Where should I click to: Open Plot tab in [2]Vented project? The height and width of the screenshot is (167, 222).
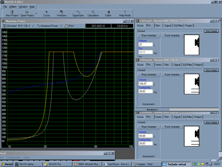tap(167, 65)
